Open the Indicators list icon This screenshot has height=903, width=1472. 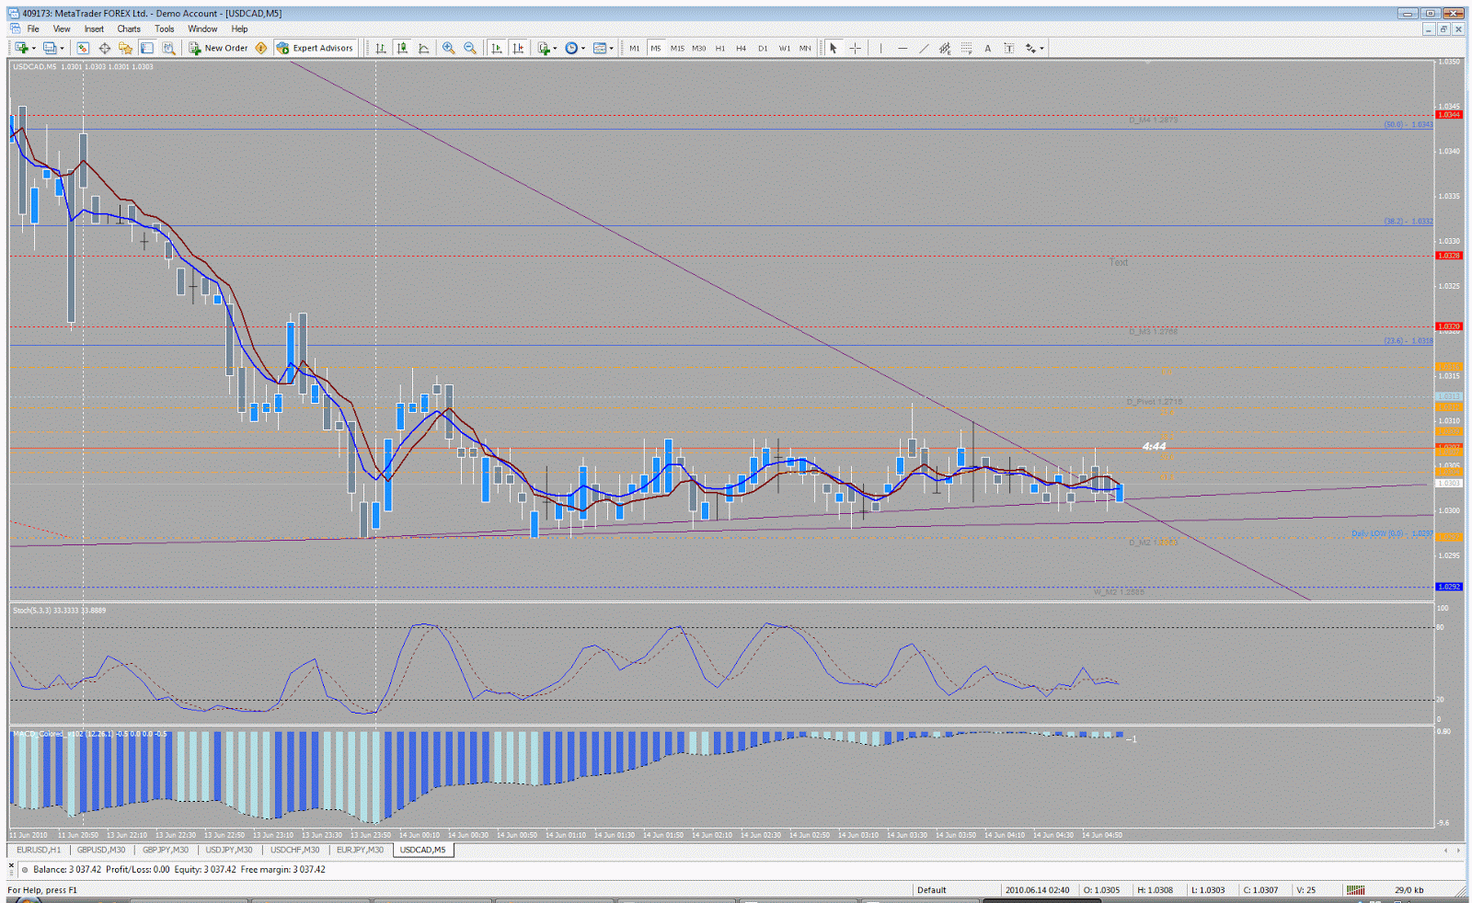[544, 48]
